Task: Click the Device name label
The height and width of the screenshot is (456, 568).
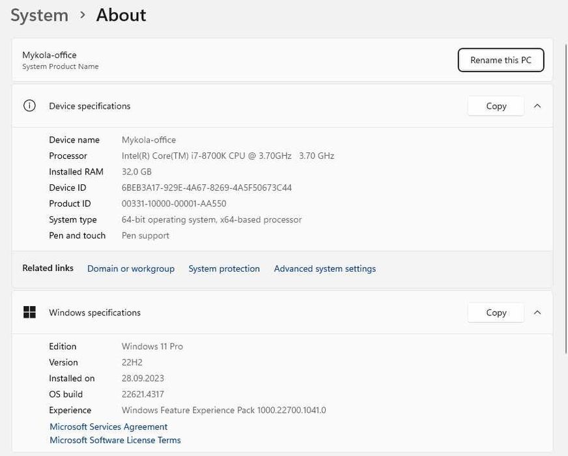Action: pyautogui.click(x=74, y=140)
